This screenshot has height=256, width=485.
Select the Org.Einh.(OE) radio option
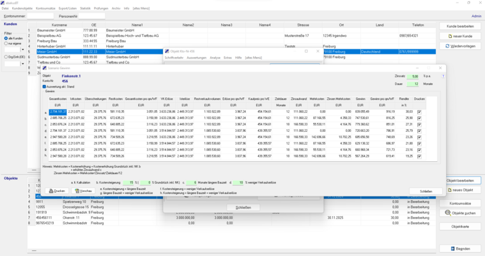click(6, 57)
